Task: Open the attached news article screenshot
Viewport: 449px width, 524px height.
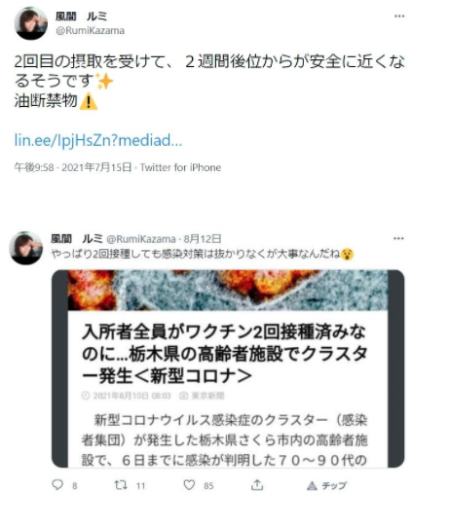Action: 228,368
